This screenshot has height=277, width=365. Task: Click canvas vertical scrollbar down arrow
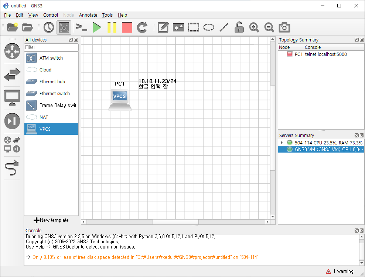click(273, 217)
